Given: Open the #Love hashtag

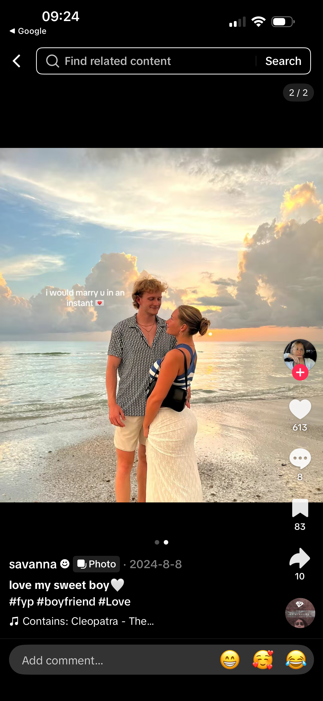Looking at the screenshot, I should click(114, 602).
